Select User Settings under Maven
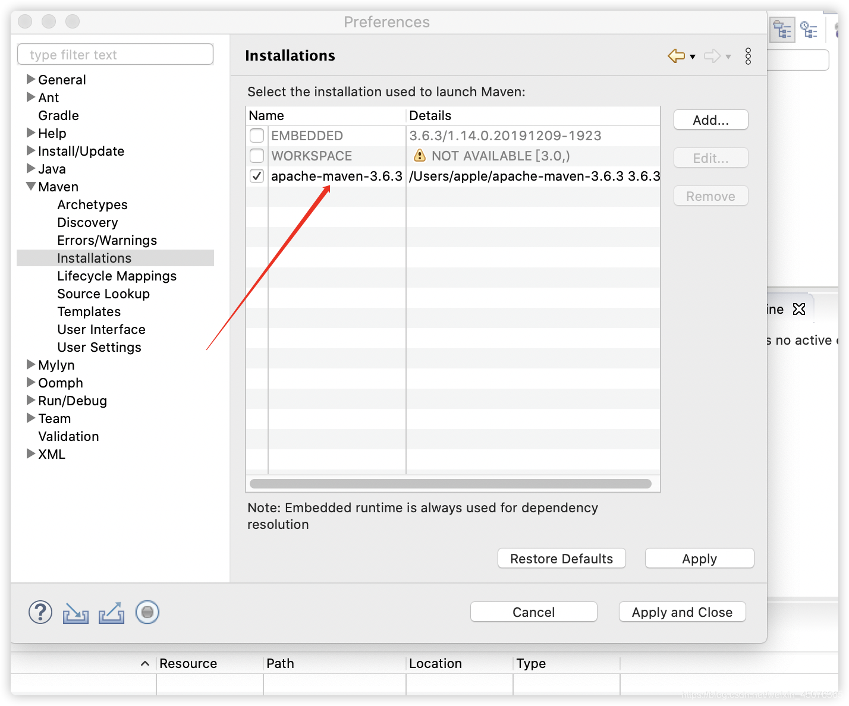Screen dimensions: 849x706 [99, 347]
